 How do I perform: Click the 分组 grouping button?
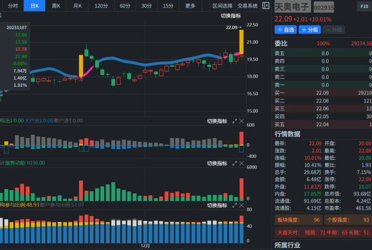[309, 30]
